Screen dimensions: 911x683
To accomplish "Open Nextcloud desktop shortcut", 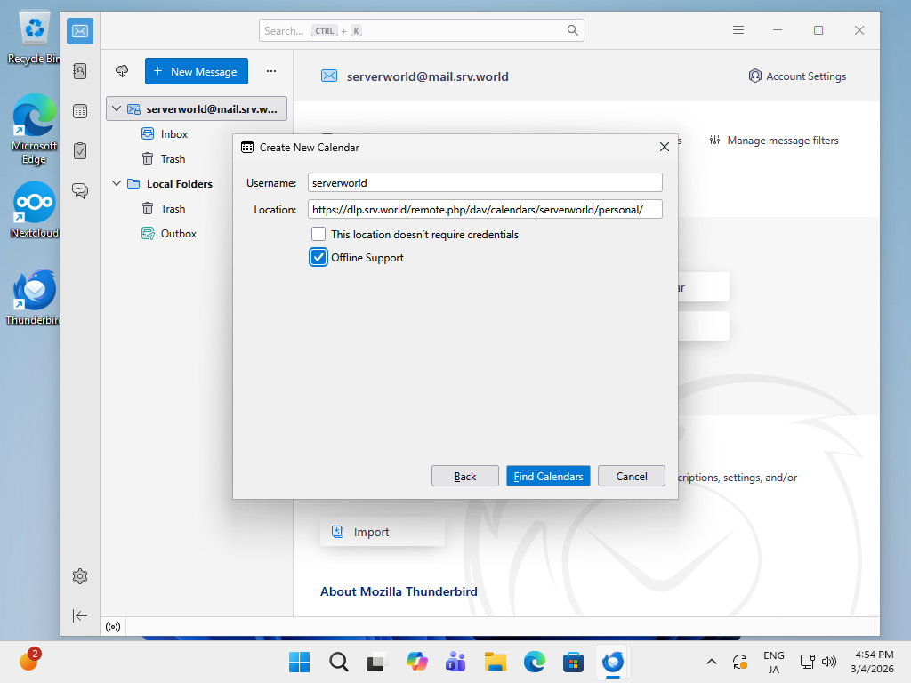I will [x=35, y=210].
